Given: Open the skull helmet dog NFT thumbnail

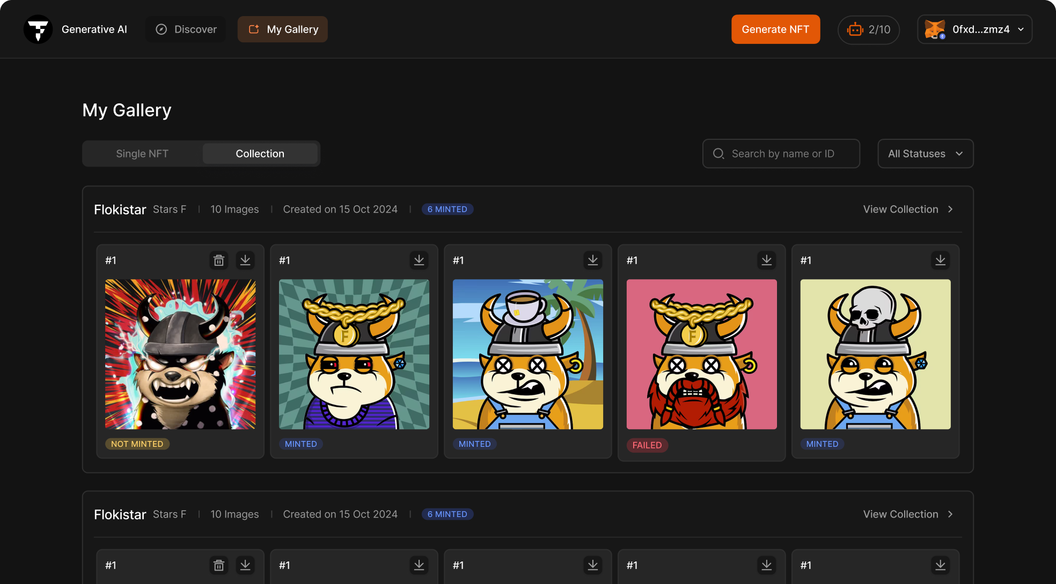Looking at the screenshot, I should pos(875,354).
